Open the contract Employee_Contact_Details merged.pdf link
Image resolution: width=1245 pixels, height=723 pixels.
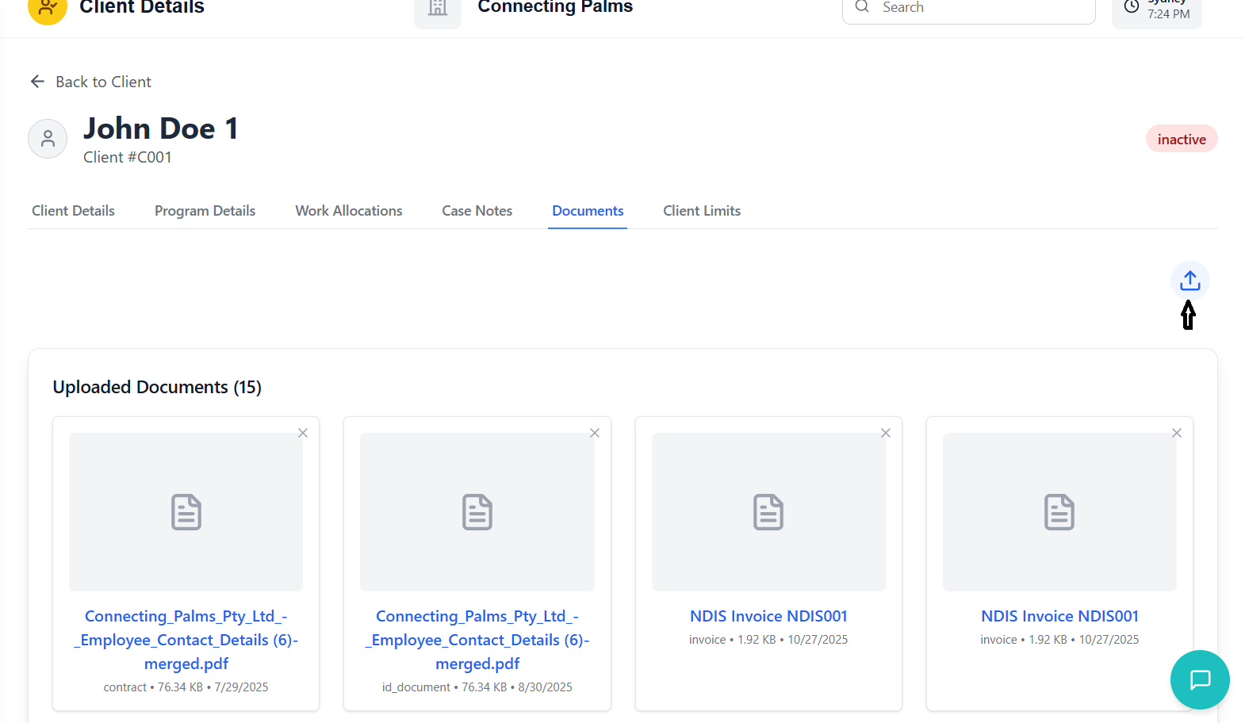tap(186, 640)
